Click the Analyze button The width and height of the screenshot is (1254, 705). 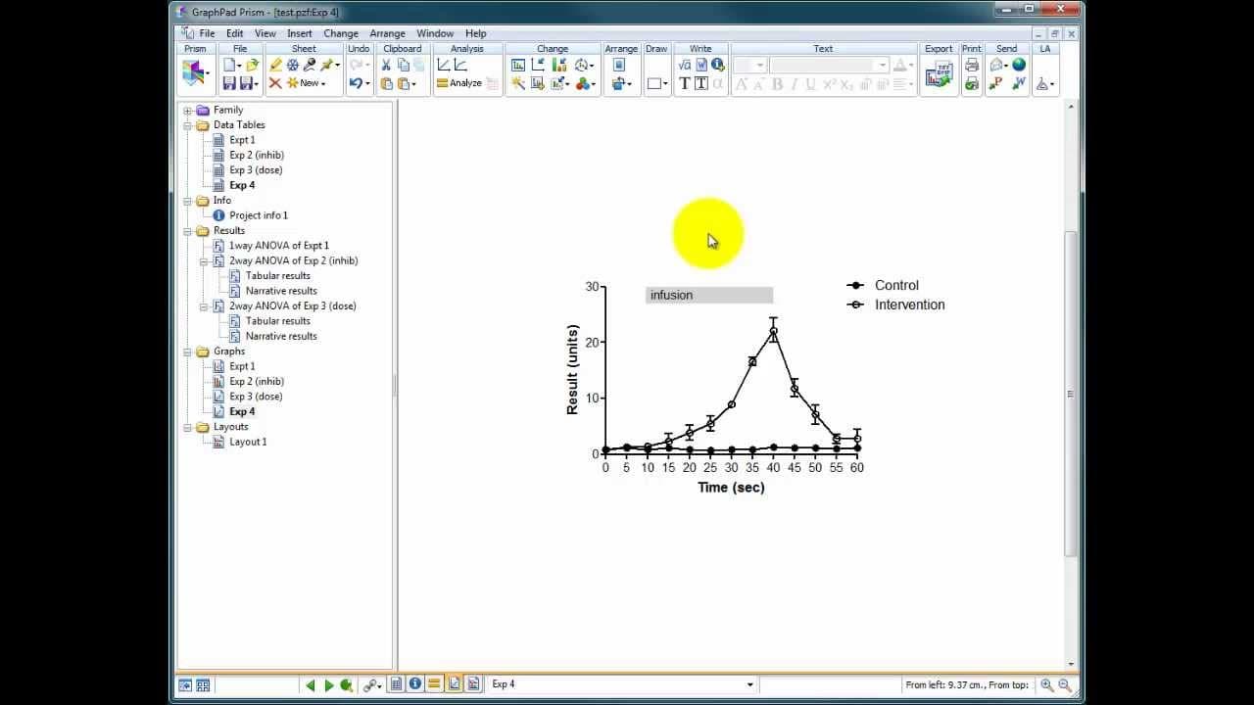click(458, 83)
